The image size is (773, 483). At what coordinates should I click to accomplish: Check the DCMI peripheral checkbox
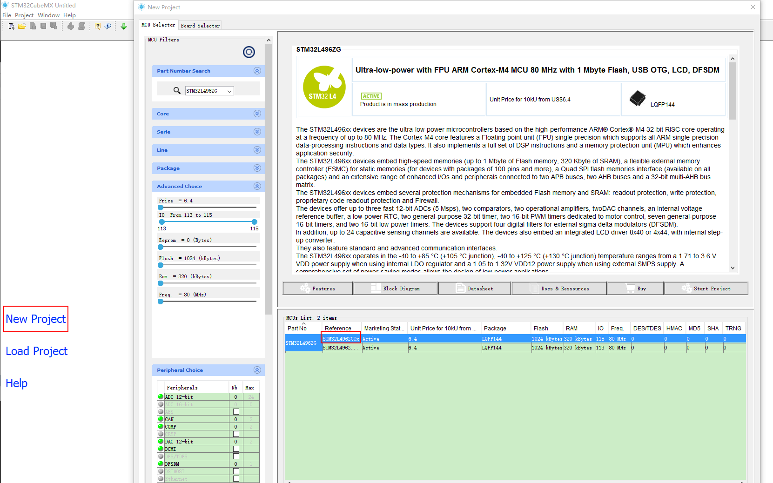tap(236, 449)
